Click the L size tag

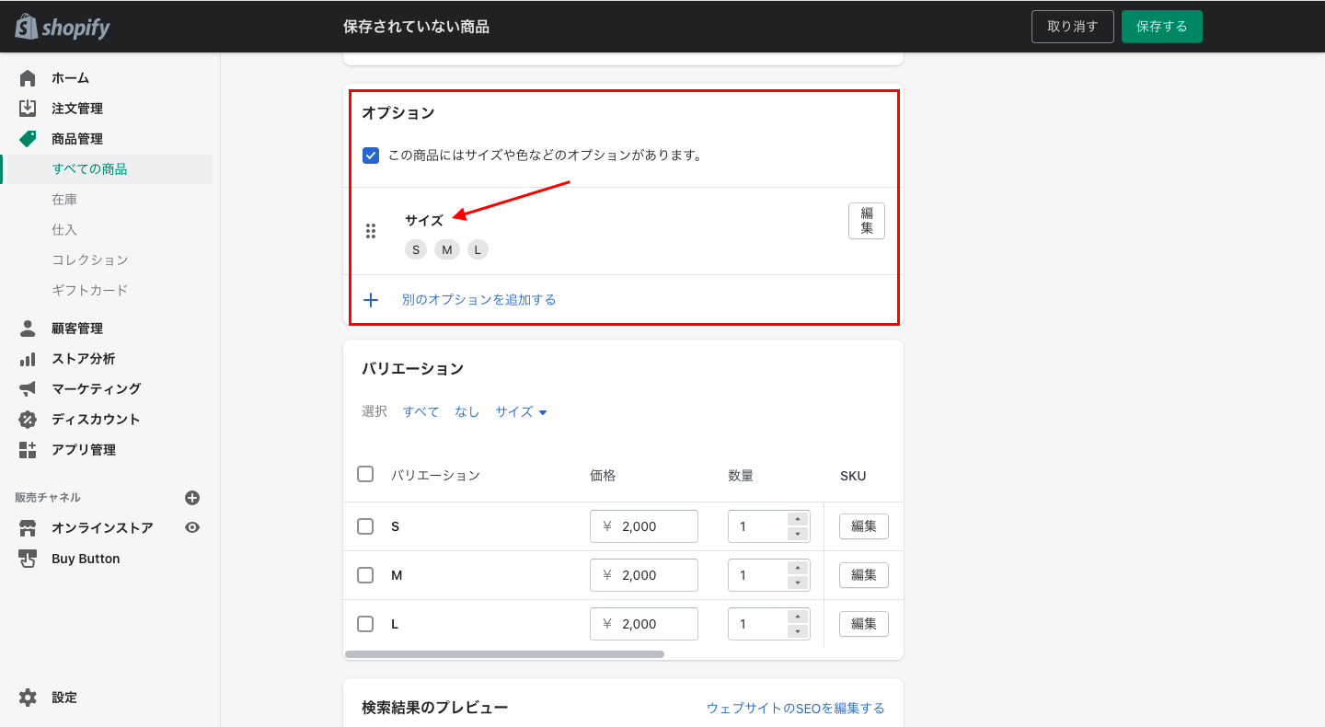pyautogui.click(x=478, y=249)
